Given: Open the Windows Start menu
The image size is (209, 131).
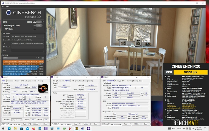Looking at the screenshot, I should click(3, 129).
